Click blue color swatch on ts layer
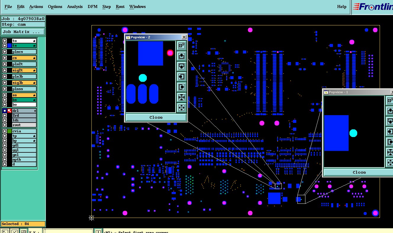 tap(9, 45)
